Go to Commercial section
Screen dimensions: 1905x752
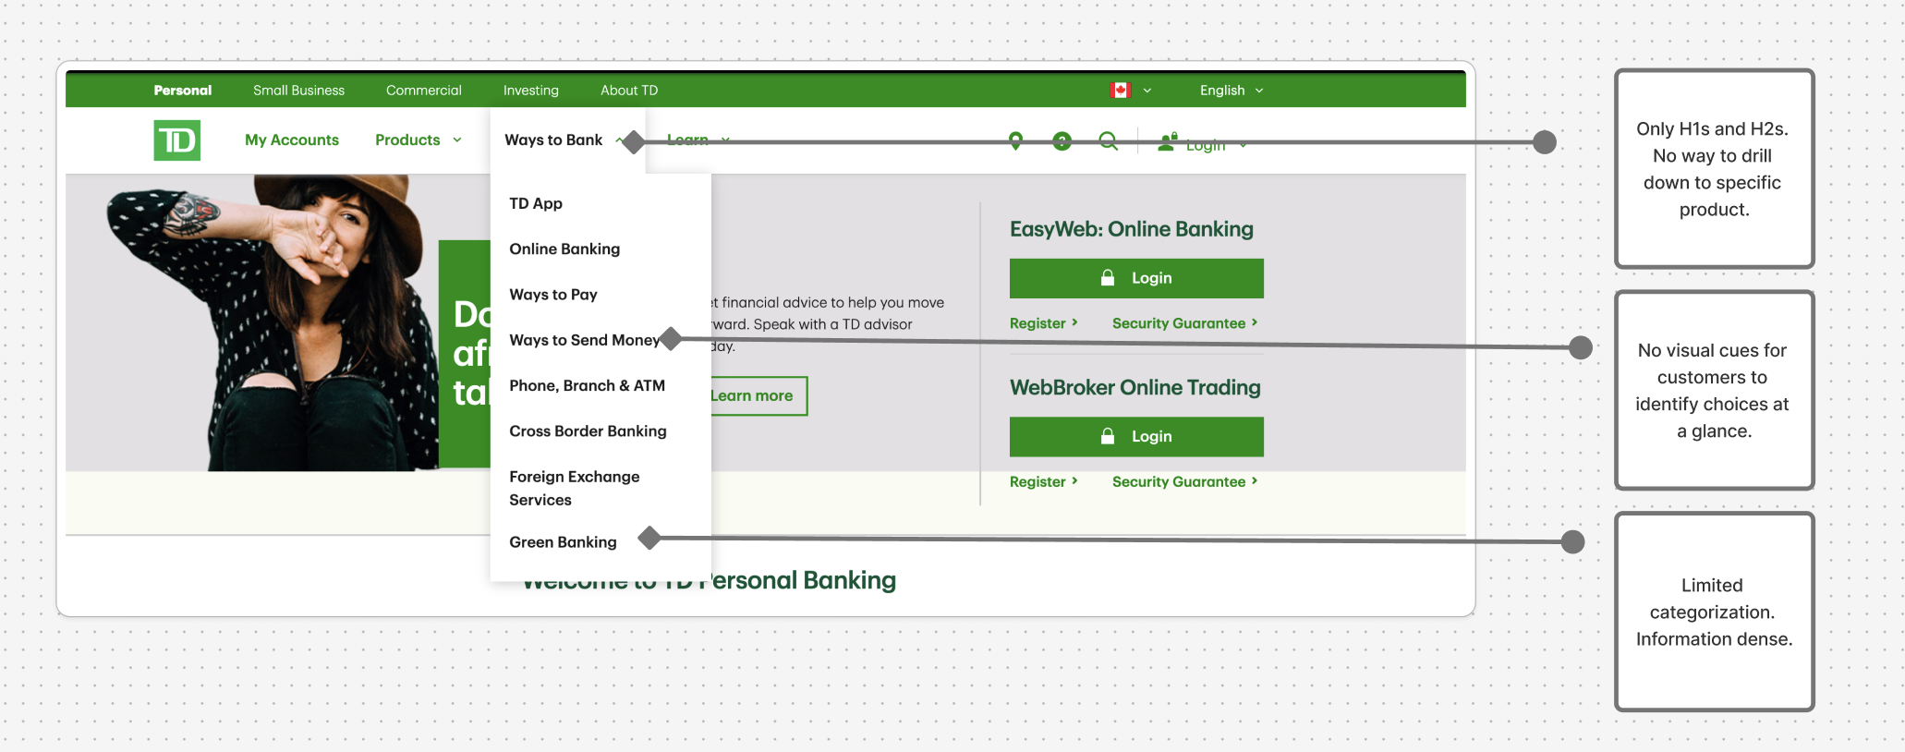[423, 91]
